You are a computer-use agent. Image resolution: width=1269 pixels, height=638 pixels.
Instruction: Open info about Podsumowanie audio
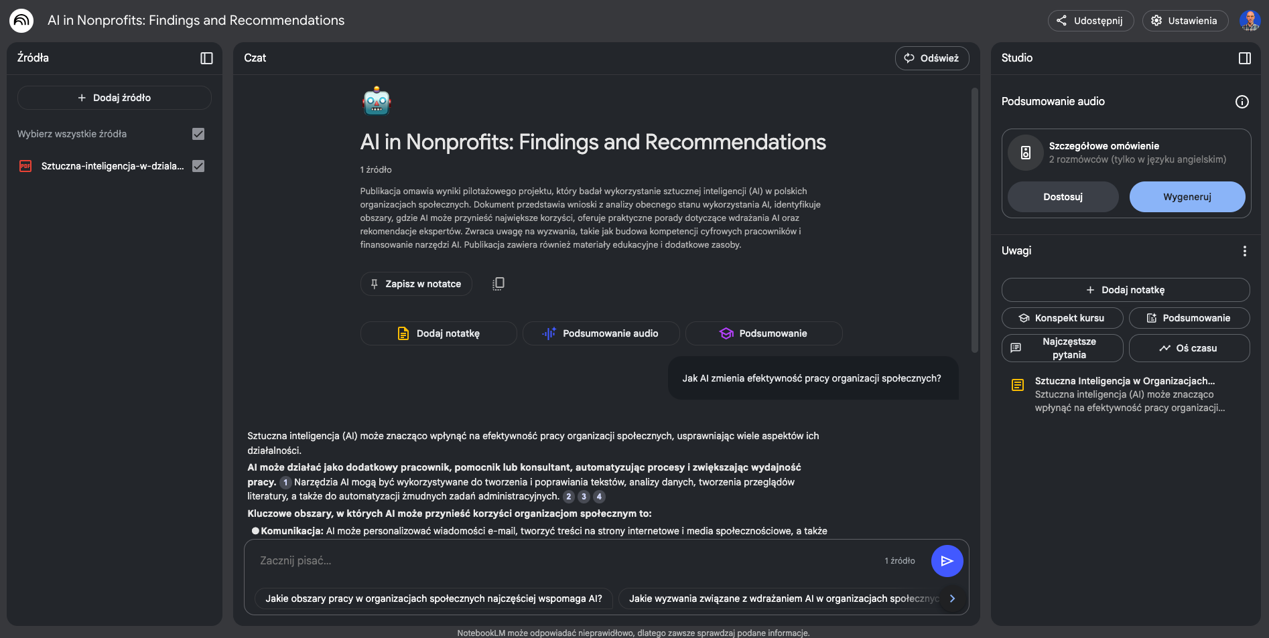pos(1242,102)
